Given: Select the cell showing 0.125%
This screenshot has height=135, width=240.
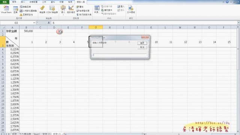Looking at the screenshot, I should coord(12,49).
